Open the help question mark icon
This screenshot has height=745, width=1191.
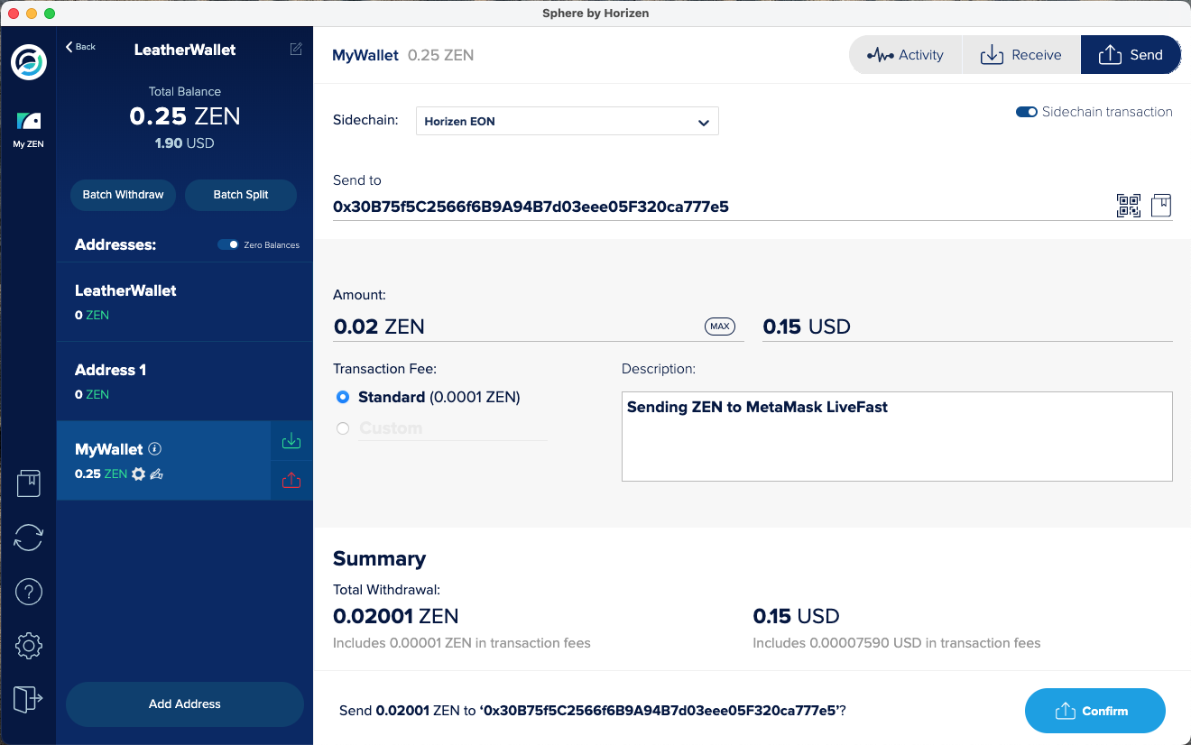(28, 592)
